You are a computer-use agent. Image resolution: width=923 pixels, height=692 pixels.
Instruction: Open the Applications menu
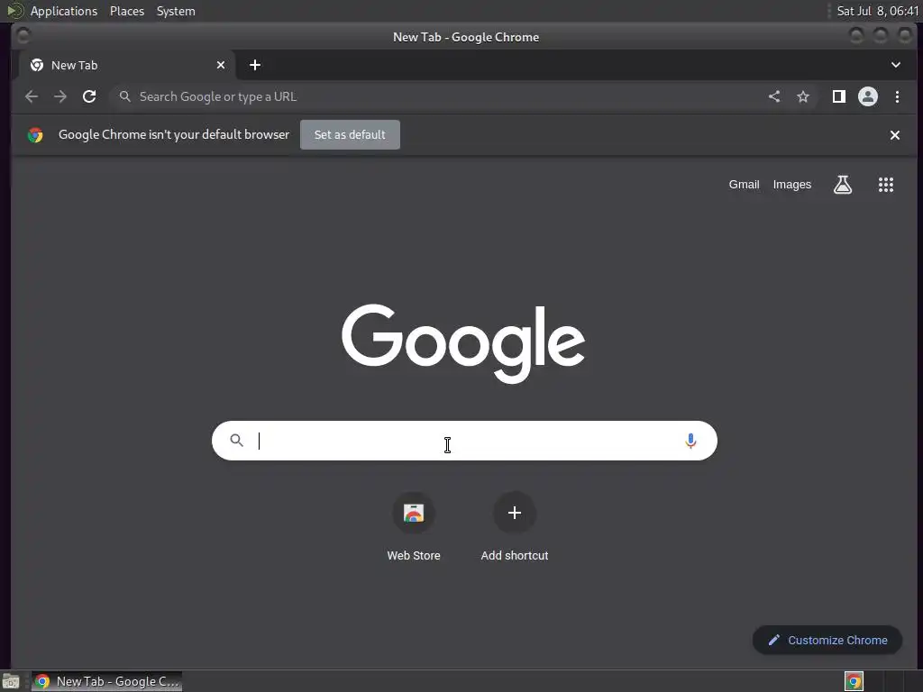point(64,11)
